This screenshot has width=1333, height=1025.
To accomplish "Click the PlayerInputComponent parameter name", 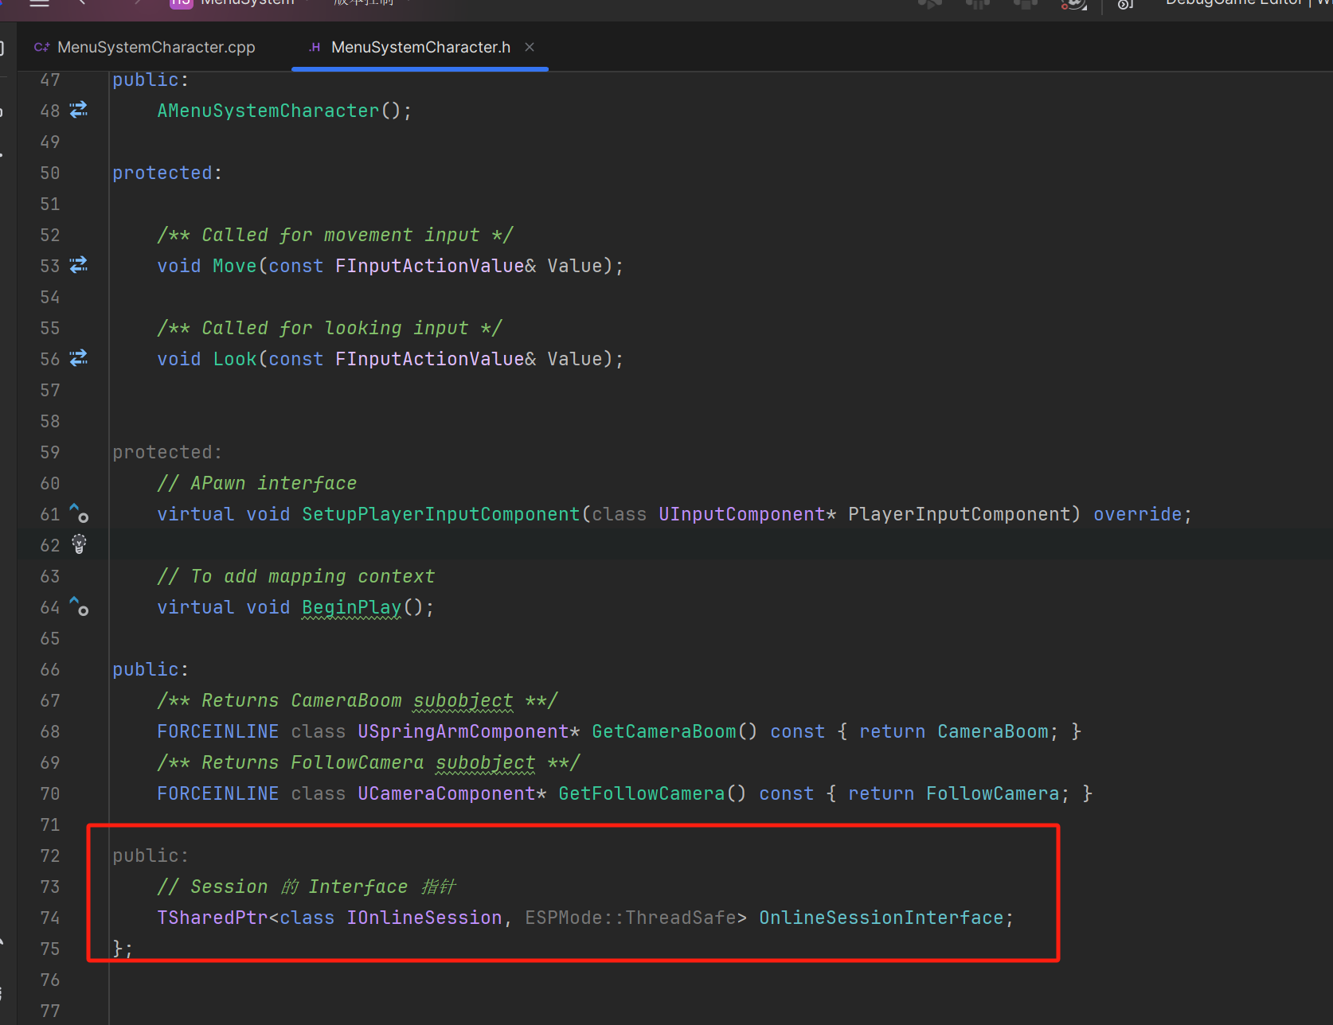I will (x=960, y=514).
